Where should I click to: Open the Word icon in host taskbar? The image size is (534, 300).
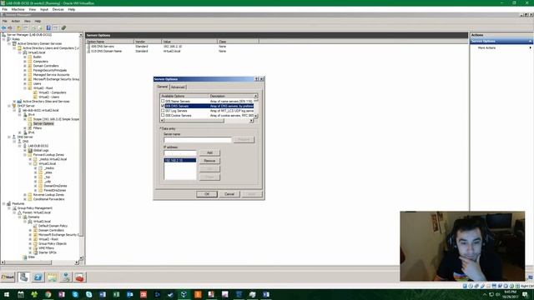click(103, 294)
